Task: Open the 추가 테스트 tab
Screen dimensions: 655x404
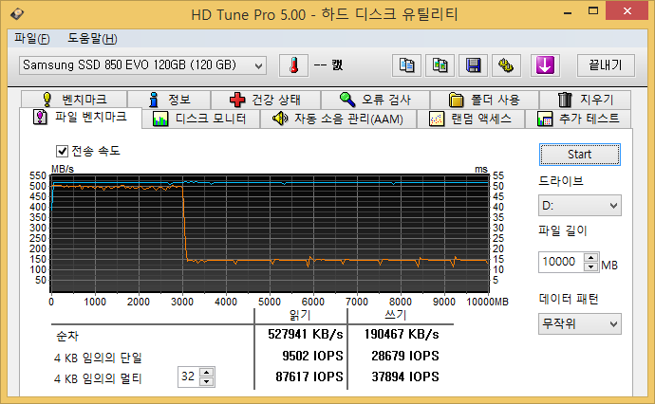Action: 578,119
